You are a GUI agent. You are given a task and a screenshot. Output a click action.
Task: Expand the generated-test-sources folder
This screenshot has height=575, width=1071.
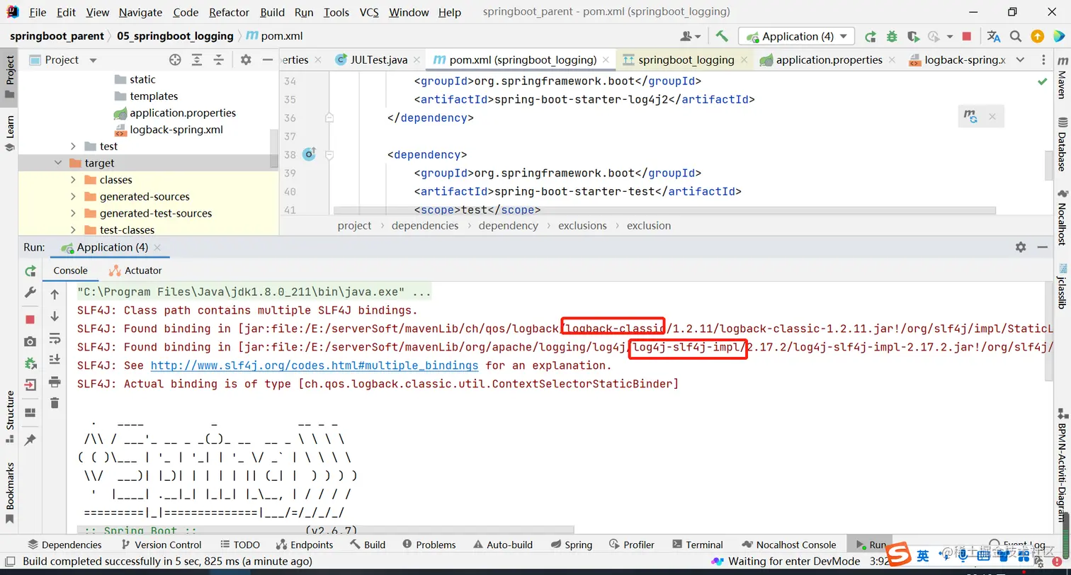73,213
